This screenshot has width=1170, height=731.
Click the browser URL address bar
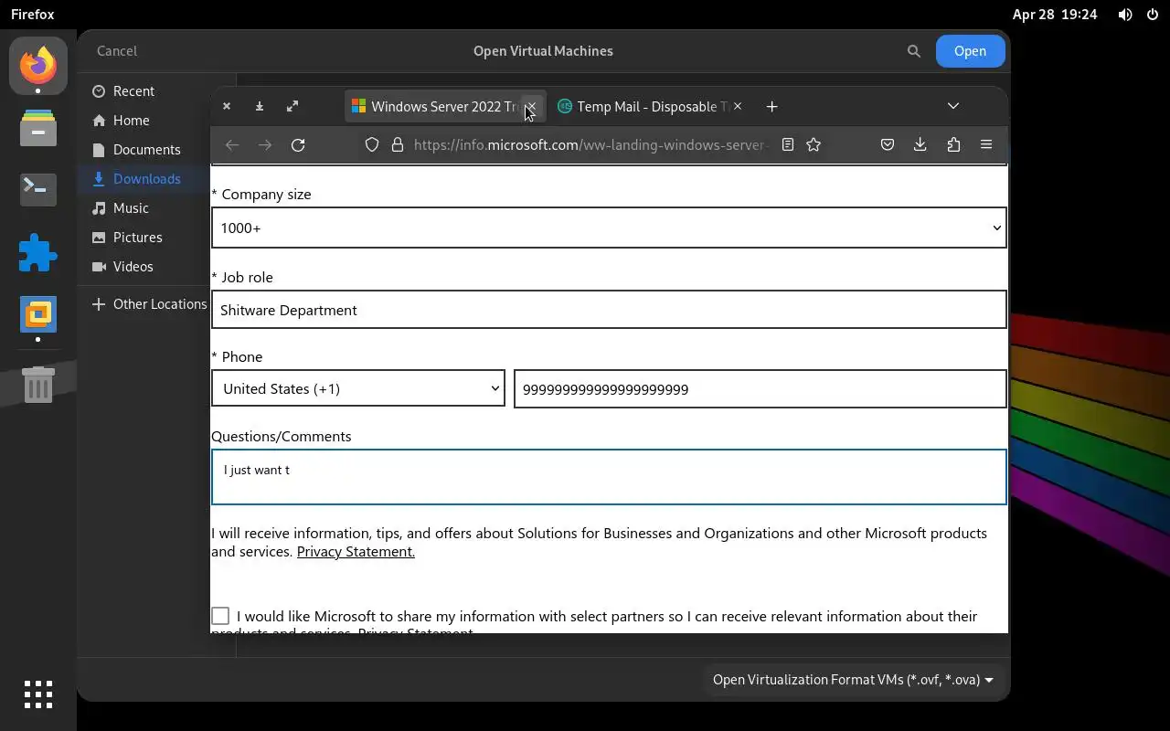(x=590, y=144)
